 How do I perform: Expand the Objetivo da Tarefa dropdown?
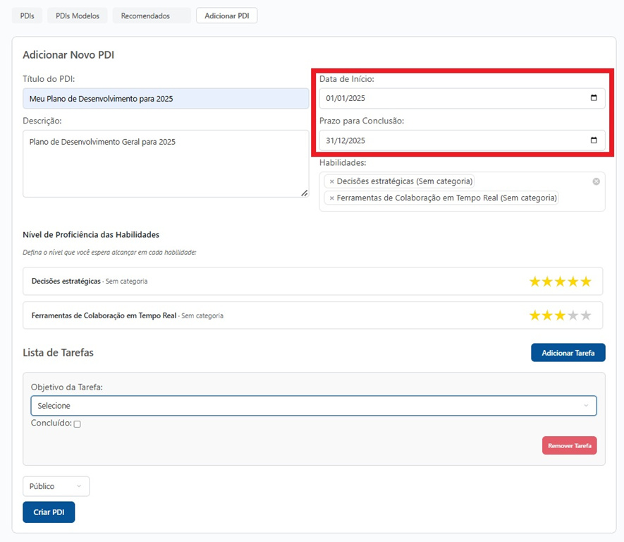coord(314,406)
